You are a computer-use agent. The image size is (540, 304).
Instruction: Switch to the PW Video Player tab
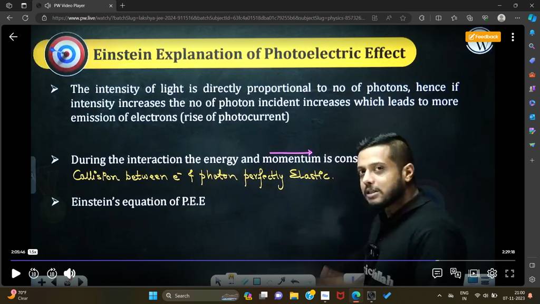(69, 6)
